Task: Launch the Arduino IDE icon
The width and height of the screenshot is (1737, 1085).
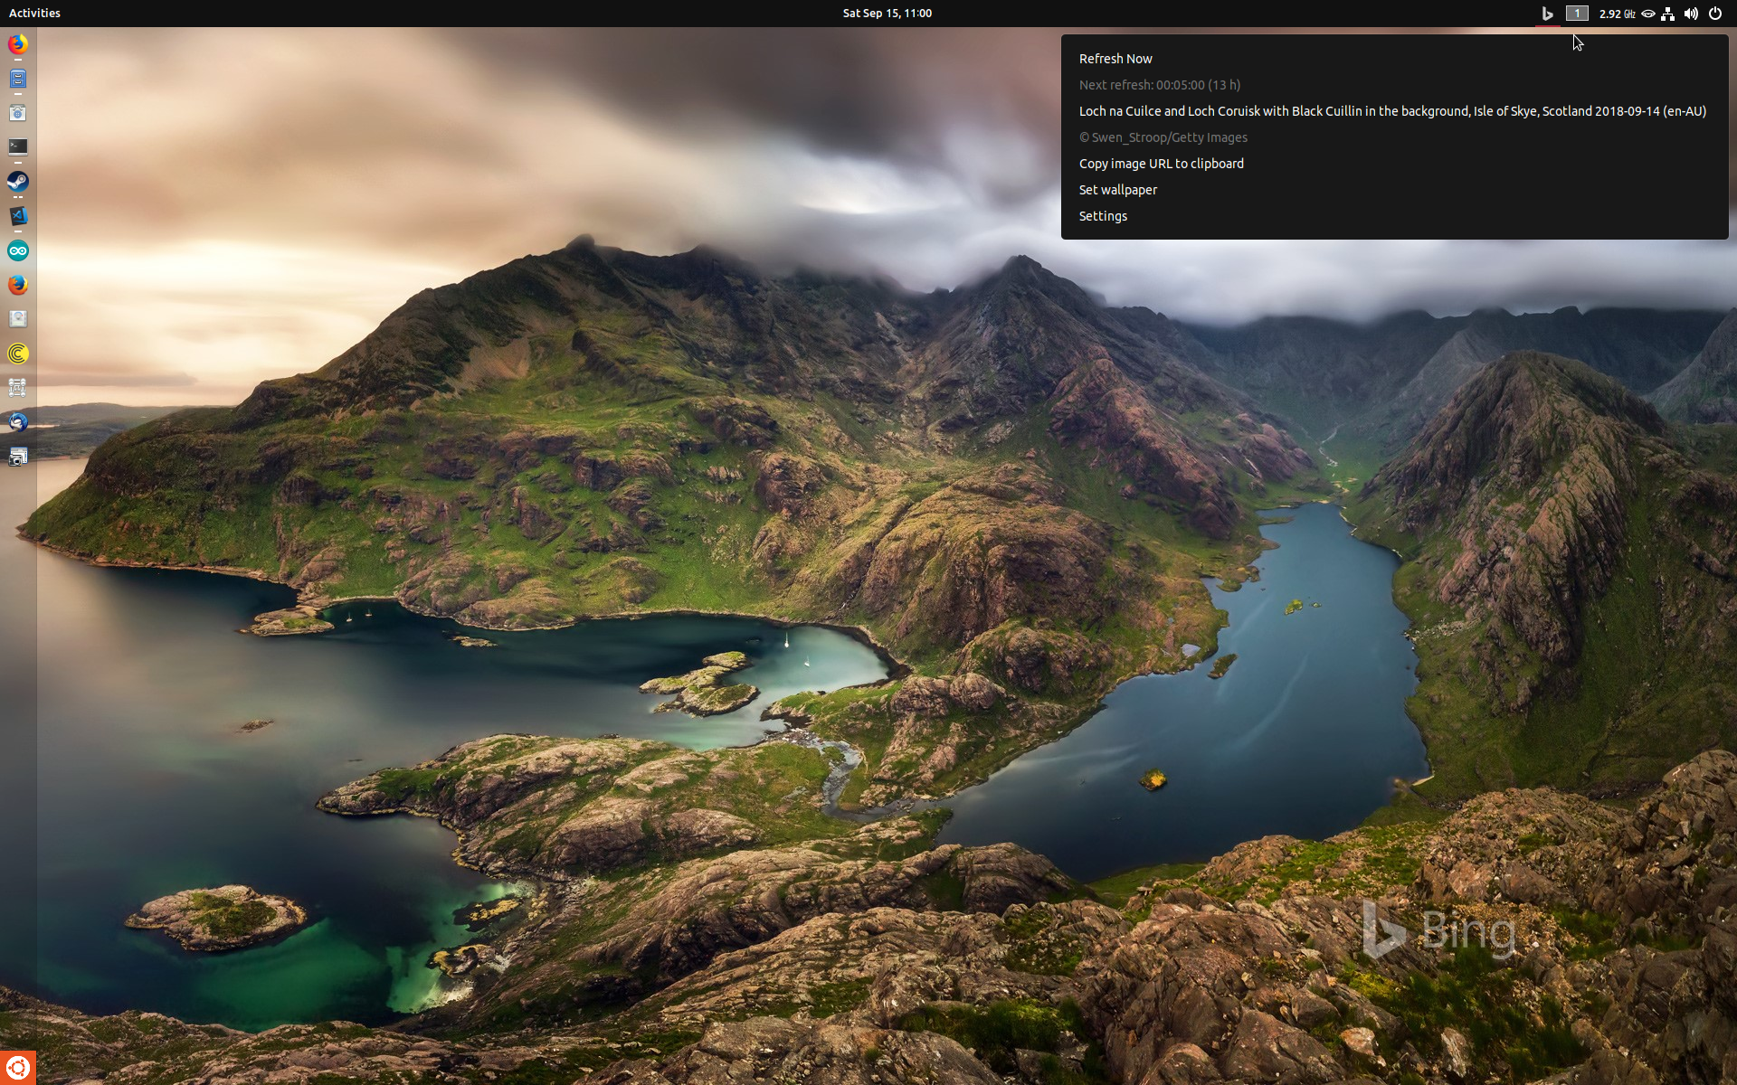Action: click(17, 250)
